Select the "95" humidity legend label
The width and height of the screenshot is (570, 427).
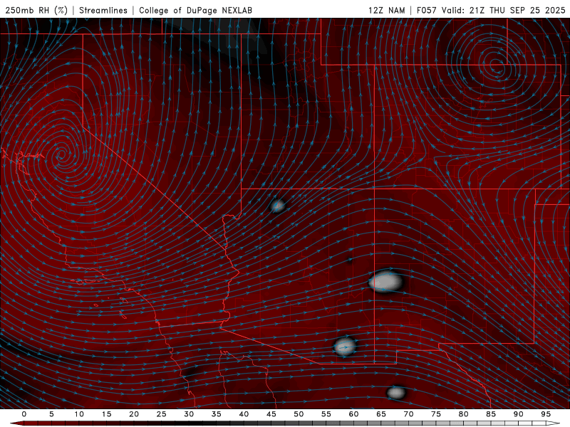pos(546,414)
